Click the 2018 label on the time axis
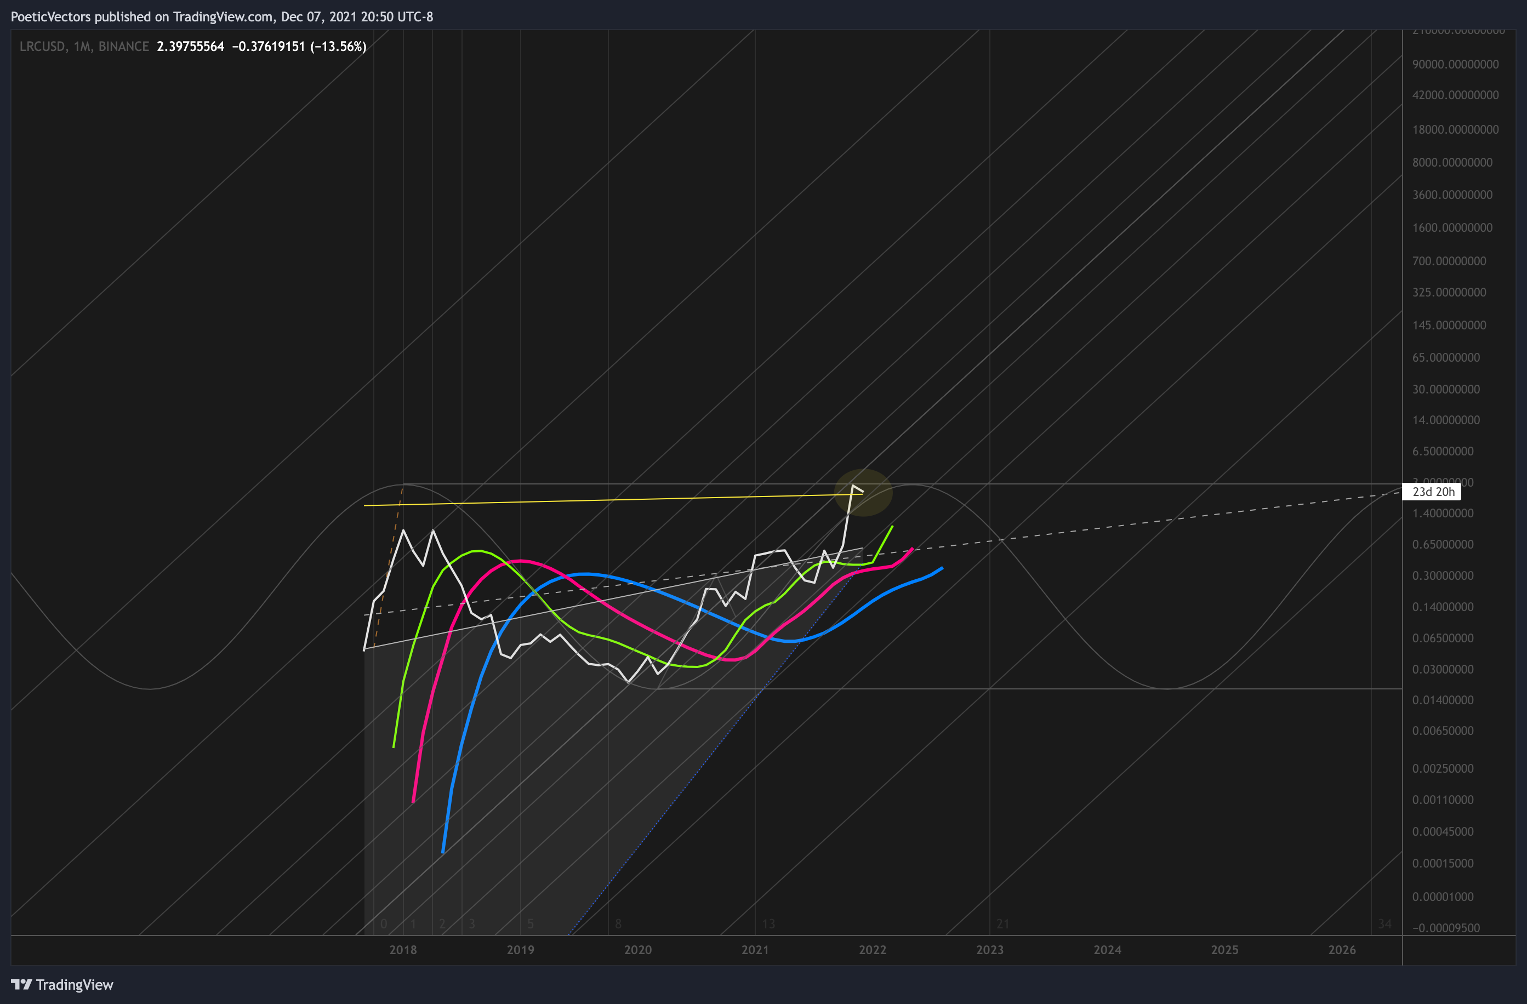 pyautogui.click(x=403, y=949)
